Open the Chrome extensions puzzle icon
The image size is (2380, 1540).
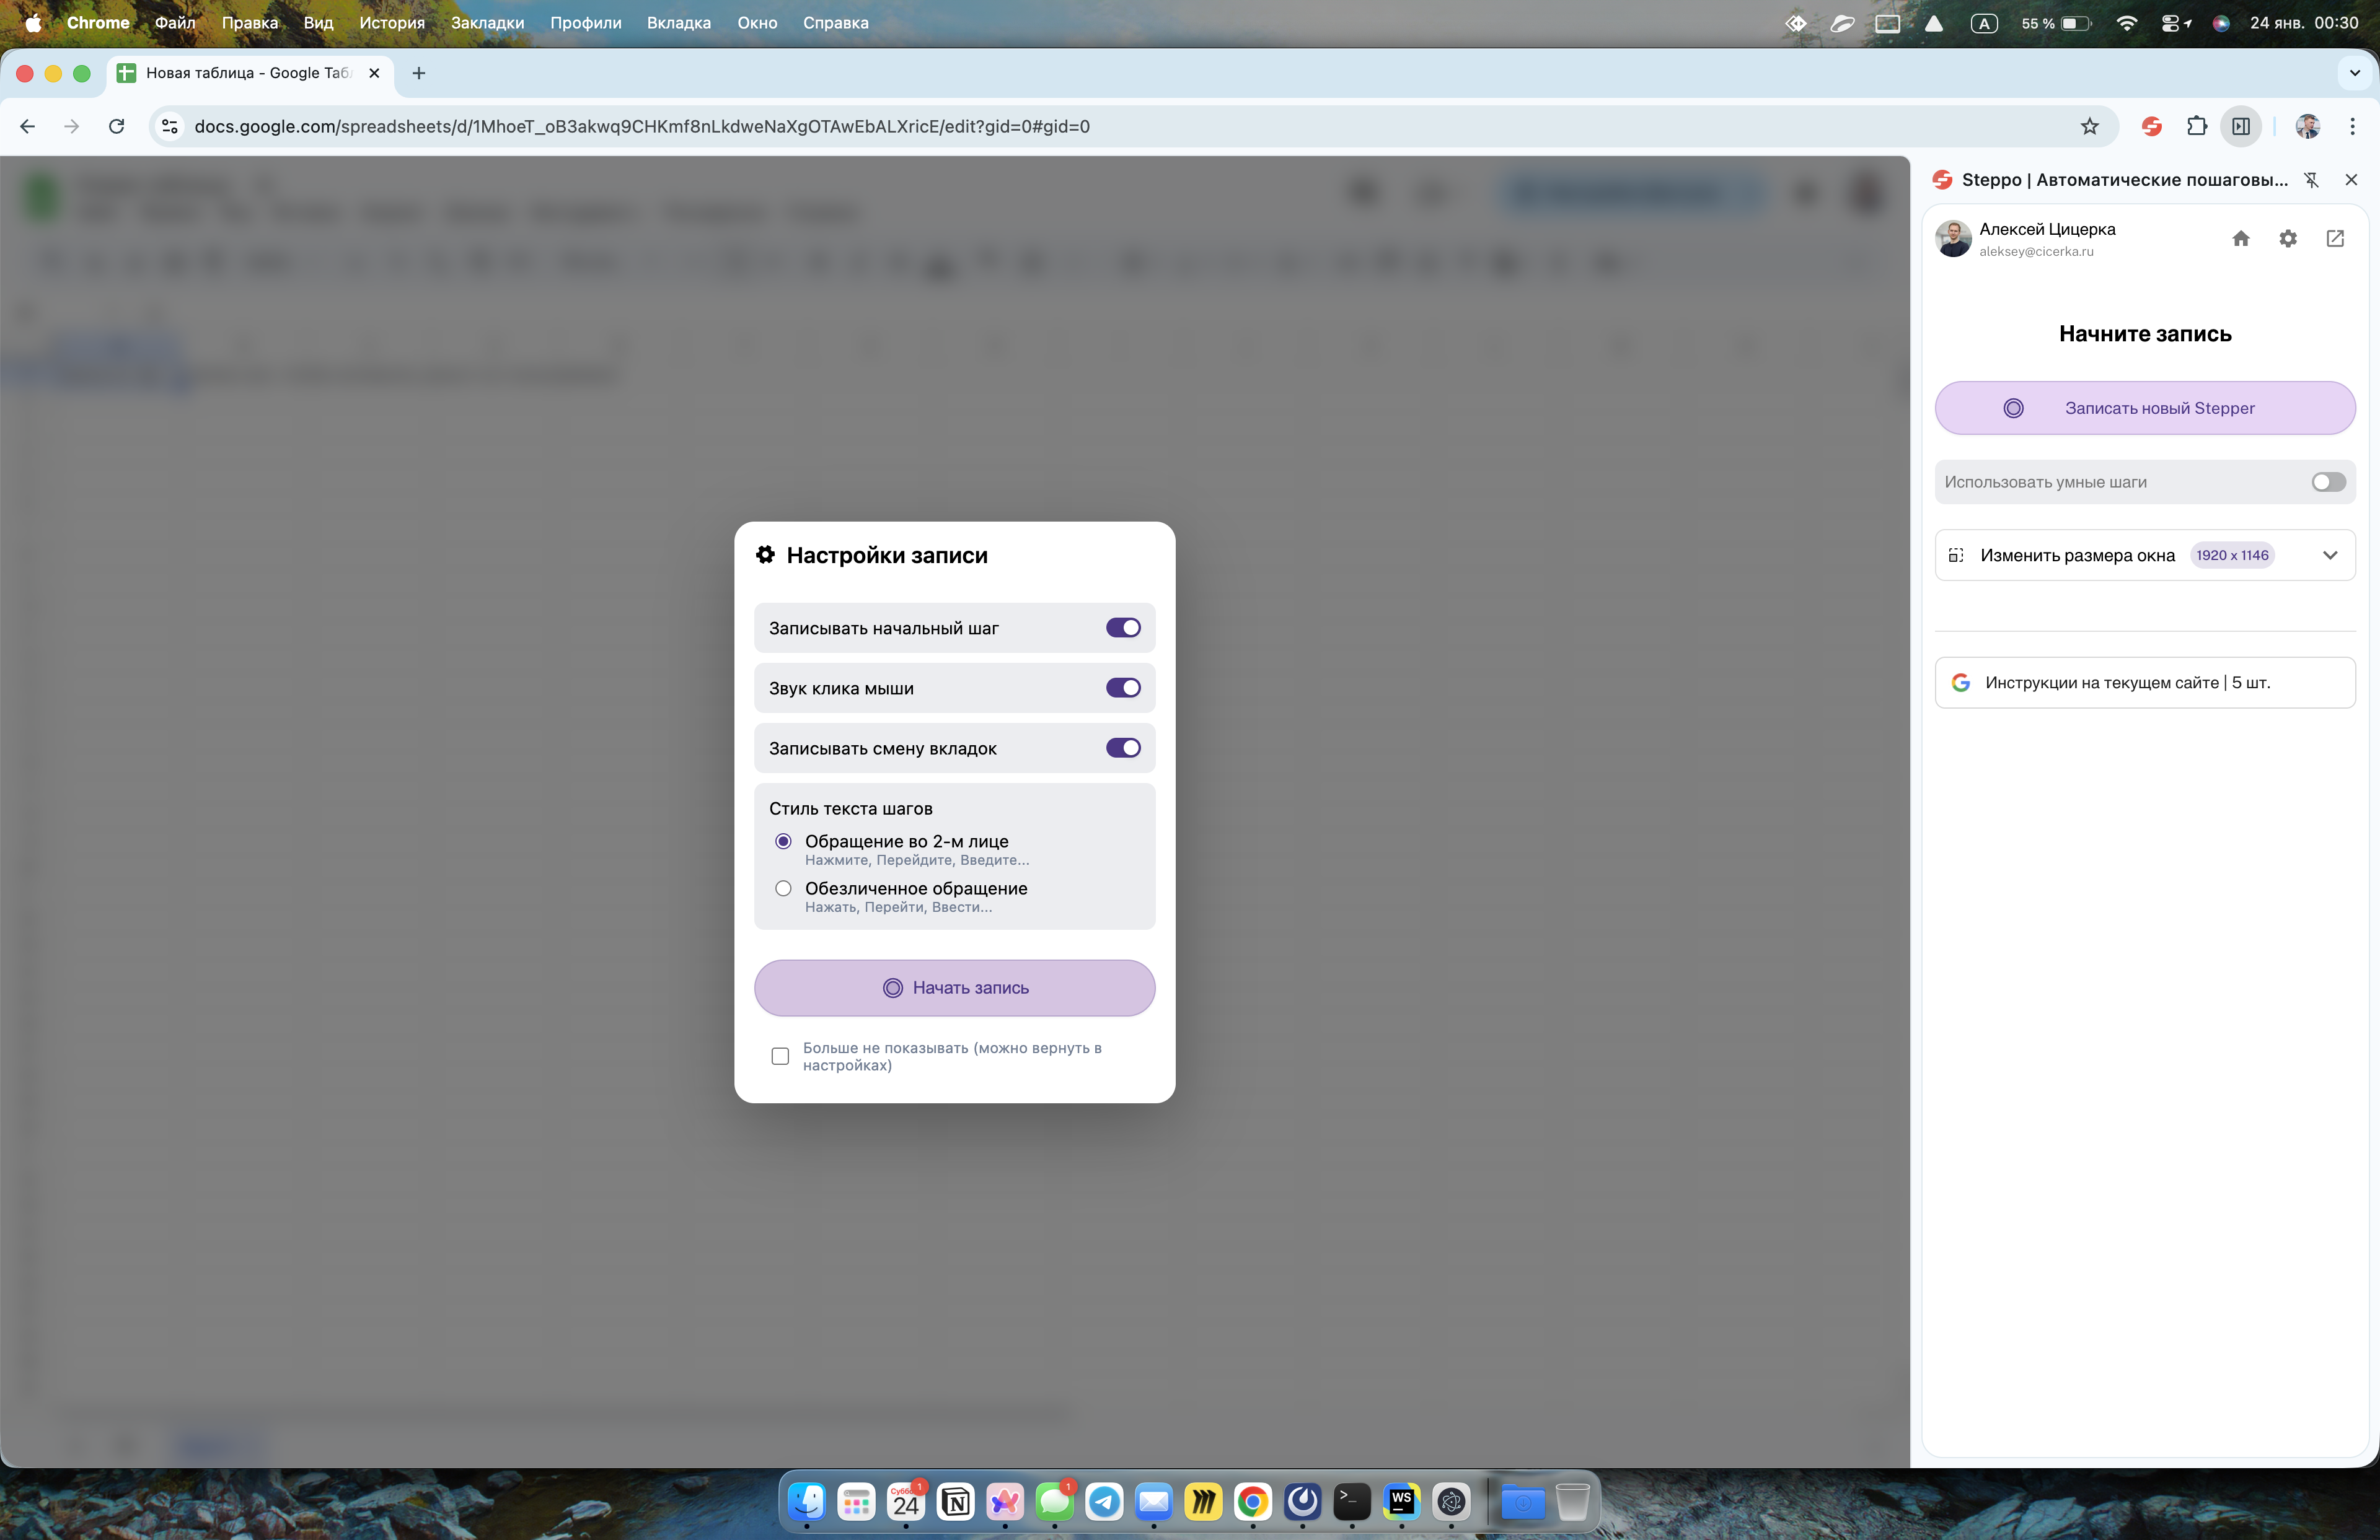point(2196,126)
